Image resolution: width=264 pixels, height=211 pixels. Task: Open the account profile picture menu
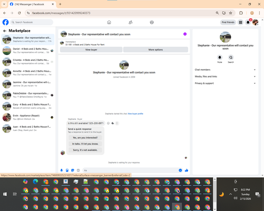(256, 22)
